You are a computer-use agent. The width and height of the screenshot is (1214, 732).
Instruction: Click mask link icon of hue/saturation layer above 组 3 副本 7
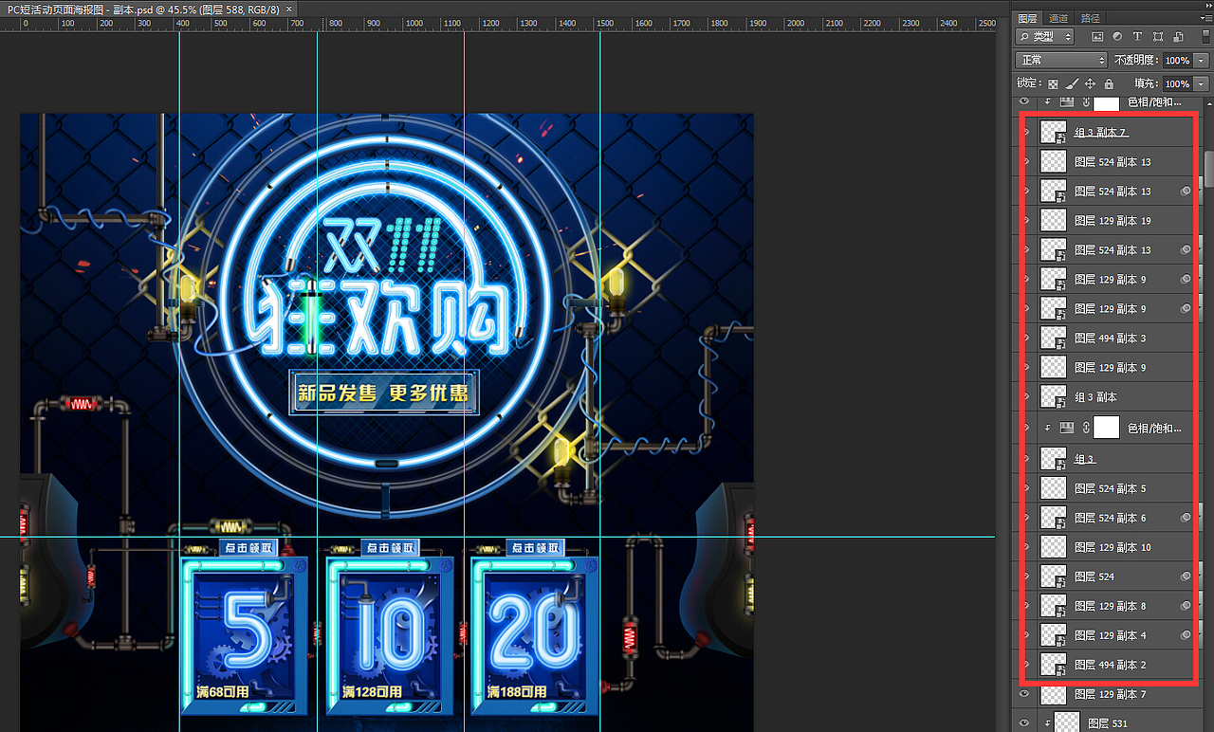tap(1085, 101)
